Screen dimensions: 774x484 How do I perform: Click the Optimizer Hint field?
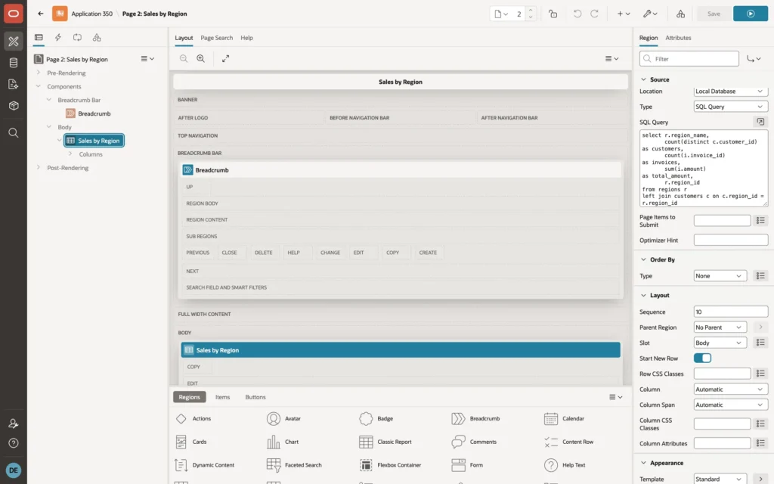(x=731, y=240)
